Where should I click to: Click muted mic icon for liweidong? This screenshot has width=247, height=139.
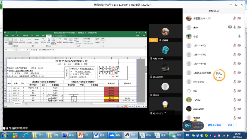coord(235,82)
